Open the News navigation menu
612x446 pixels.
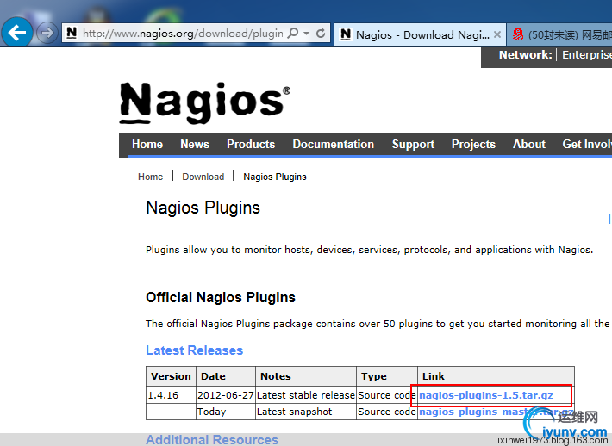tap(195, 145)
